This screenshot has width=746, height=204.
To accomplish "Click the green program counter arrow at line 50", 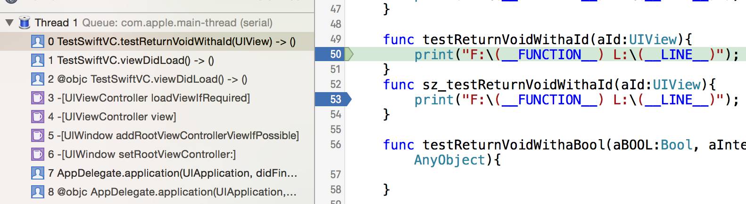I will point(349,54).
